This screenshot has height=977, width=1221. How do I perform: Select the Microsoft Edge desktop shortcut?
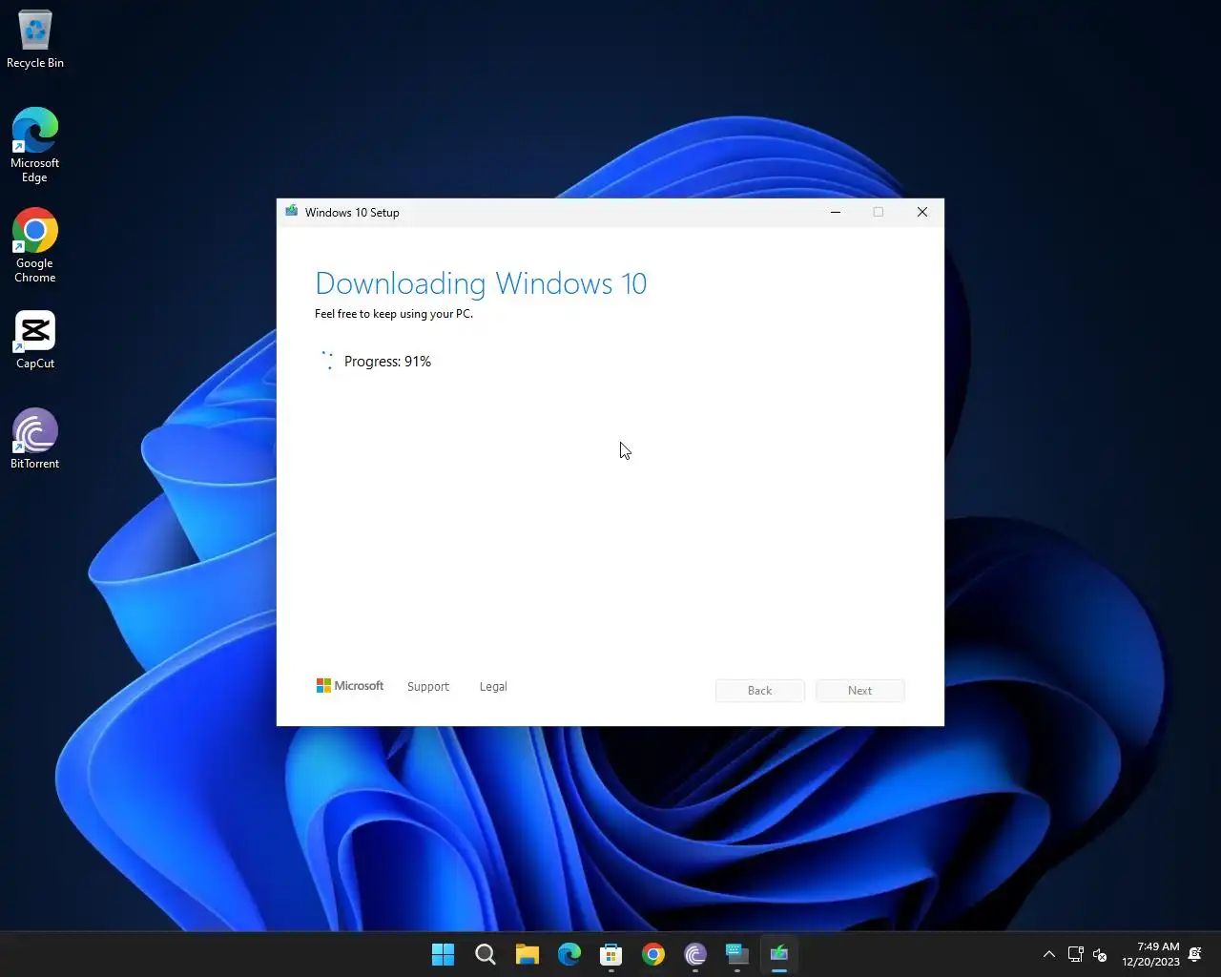pos(35,145)
